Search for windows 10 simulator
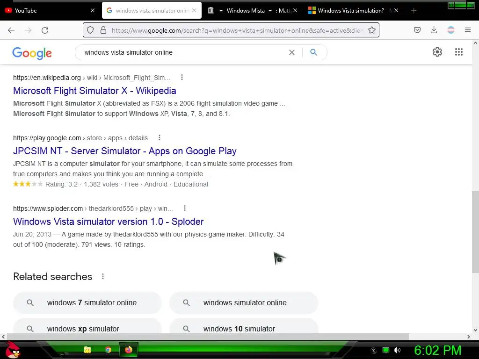This screenshot has width=479, height=359. pos(244,326)
